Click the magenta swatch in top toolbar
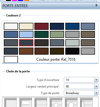This screenshot has height=107, width=100. (x=14, y=1)
